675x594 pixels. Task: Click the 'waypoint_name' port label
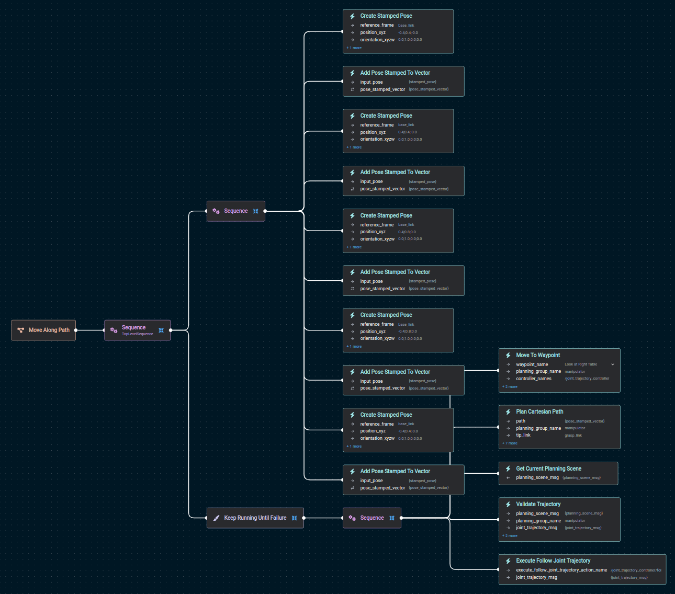tap(532, 364)
